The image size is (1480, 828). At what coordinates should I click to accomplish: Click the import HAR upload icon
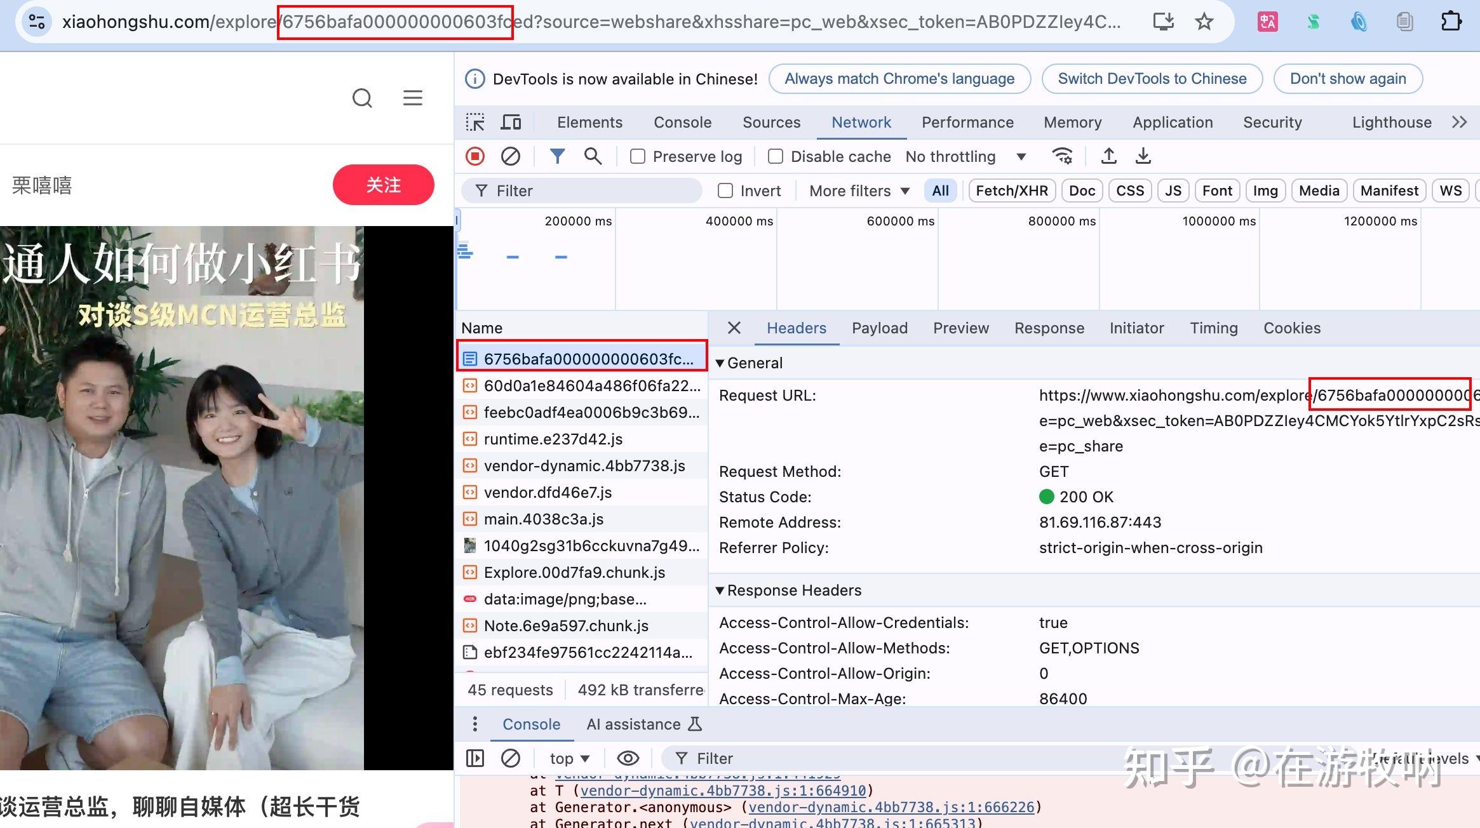(1108, 156)
